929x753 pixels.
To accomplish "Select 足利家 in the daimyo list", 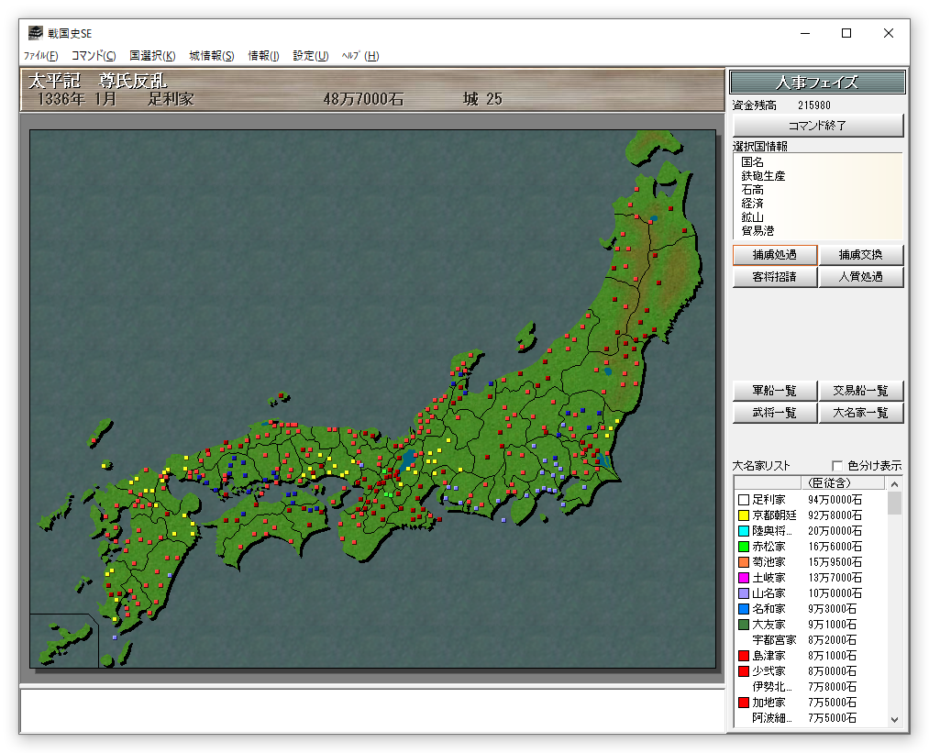I will click(x=769, y=500).
